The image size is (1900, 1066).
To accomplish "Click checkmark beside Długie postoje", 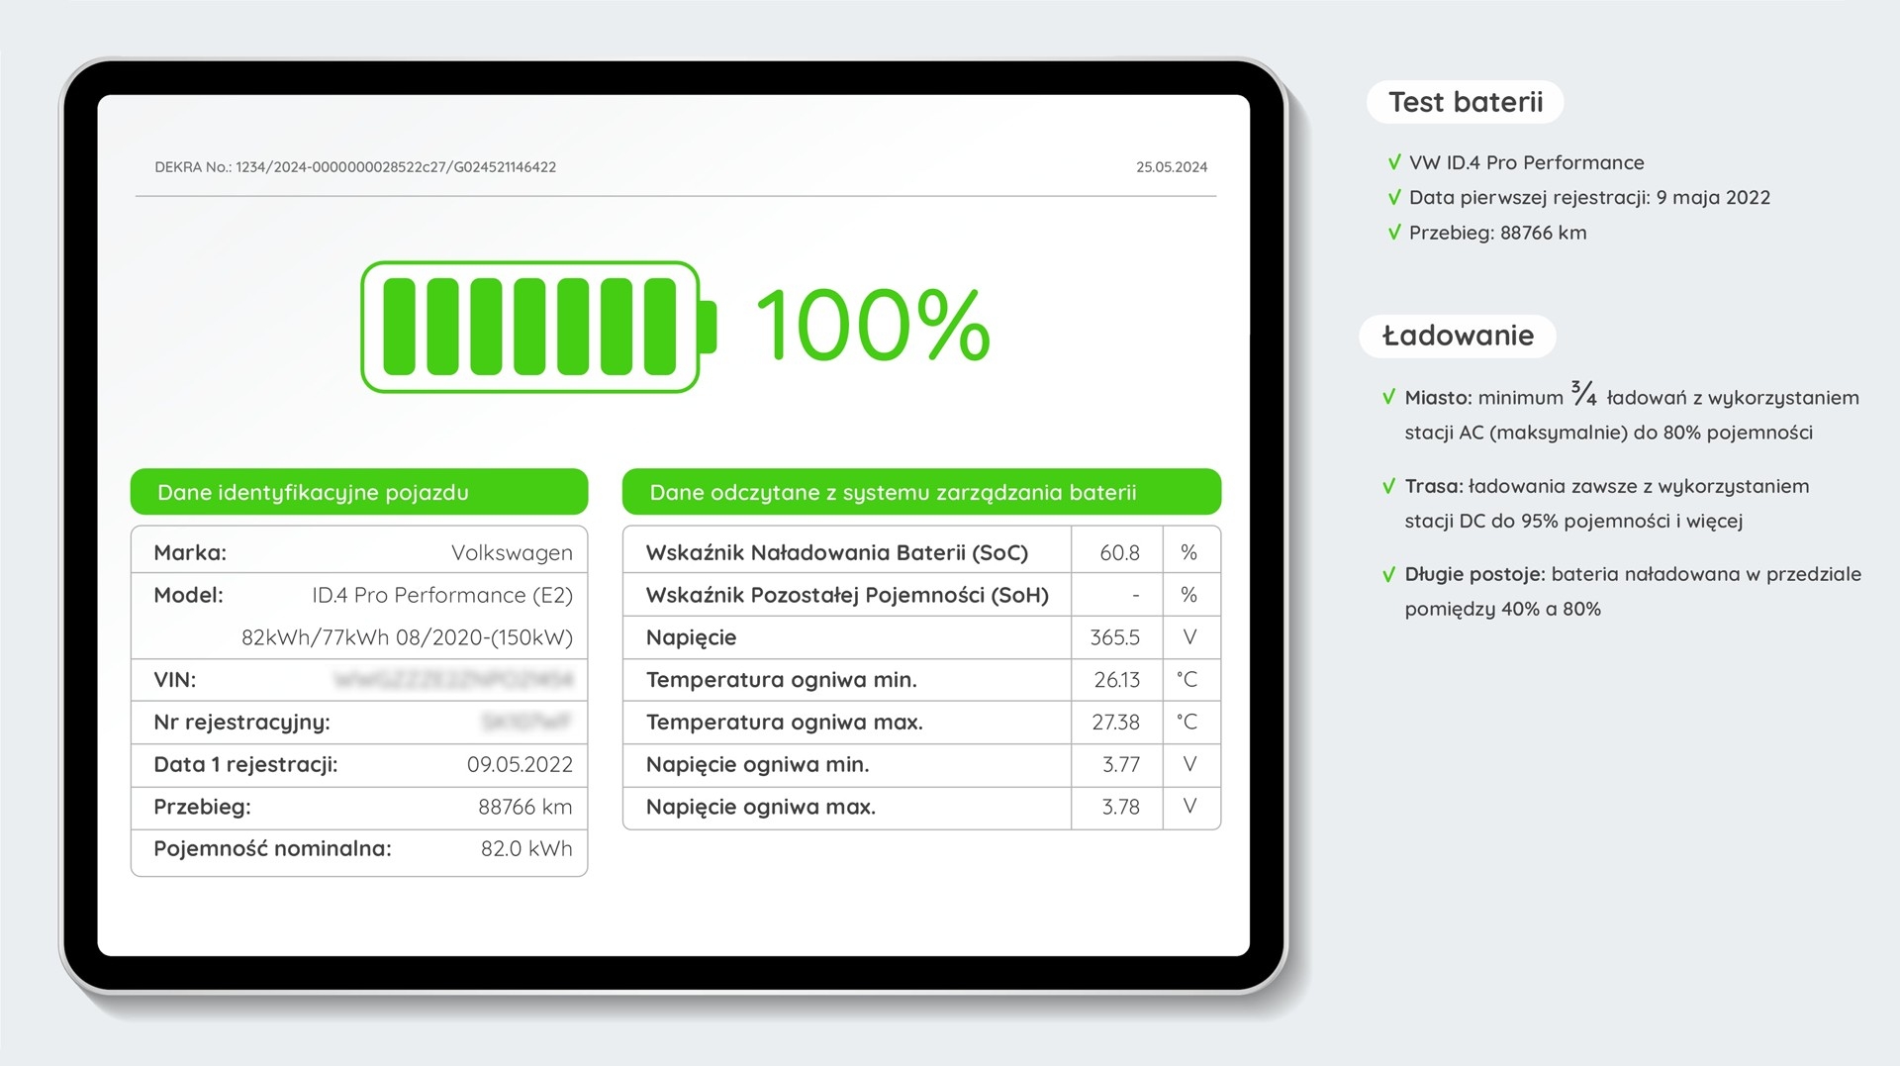I will (1388, 574).
